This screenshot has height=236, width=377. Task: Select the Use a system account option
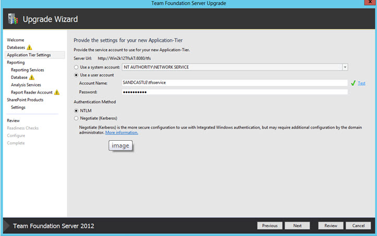point(76,68)
